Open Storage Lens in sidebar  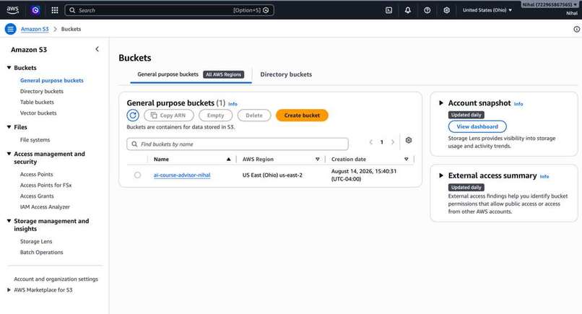pos(36,241)
